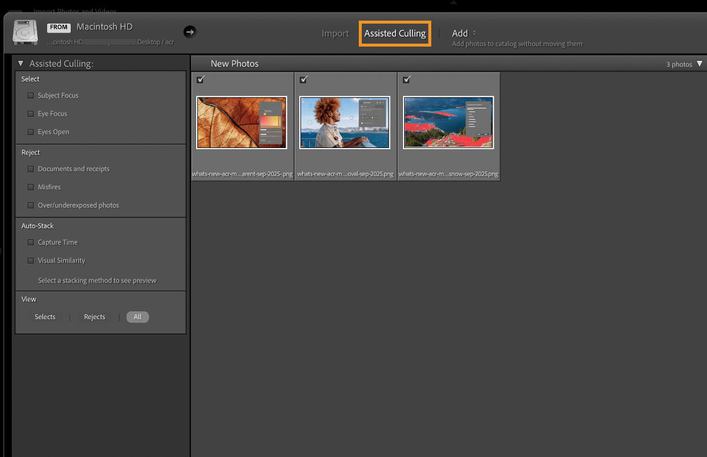Screen dimensions: 707x457
Task: Enable Visual Similarity auto-stacking
Action: pyautogui.click(x=30, y=260)
